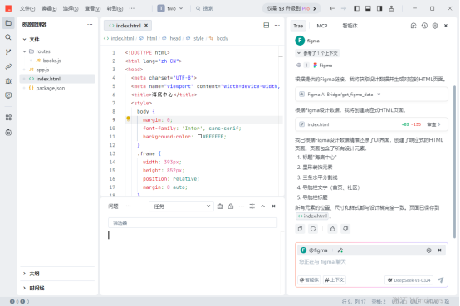Open the two project dropdown
This screenshot has height=306, width=460.
pyautogui.click(x=170, y=8)
